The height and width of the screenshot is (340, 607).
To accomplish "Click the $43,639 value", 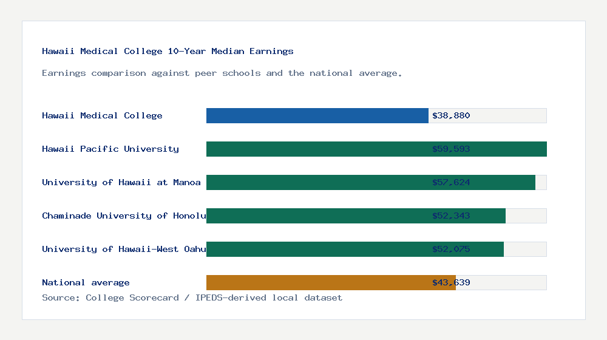I will (451, 283).
